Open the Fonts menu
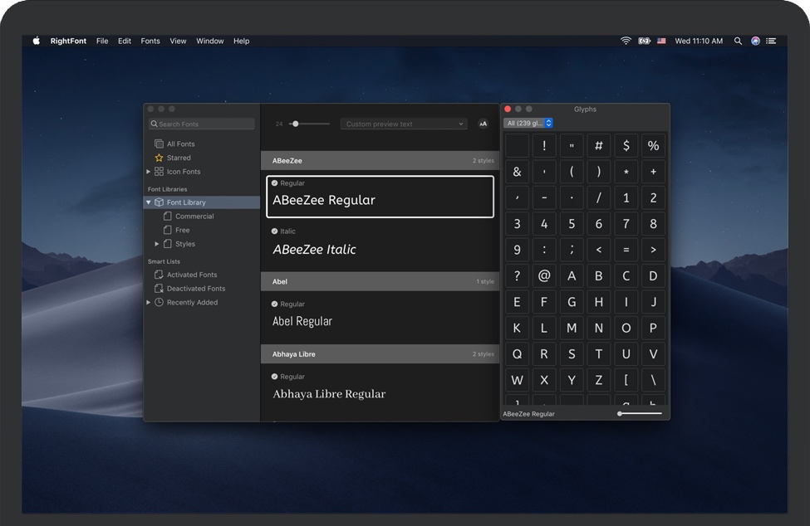Image resolution: width=810 pixels, height=526 pixels. 150,41
